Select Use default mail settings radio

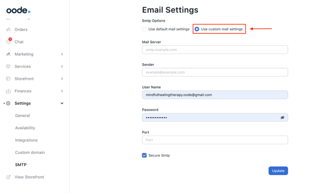tap(144, 29)
